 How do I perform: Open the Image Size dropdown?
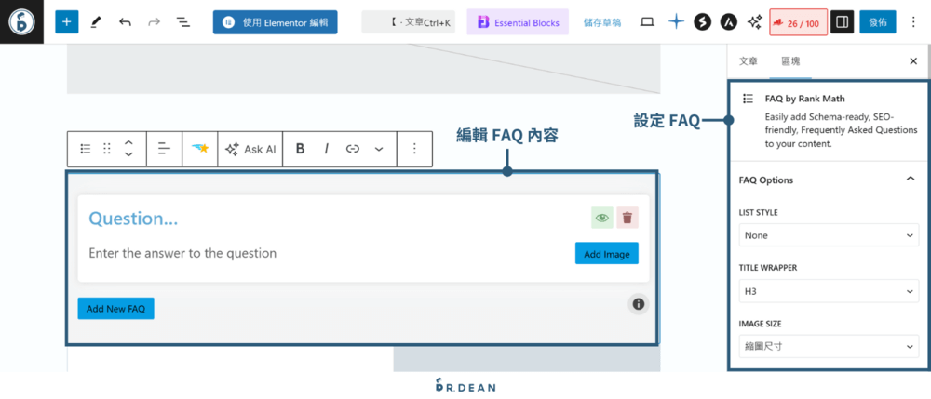pos(829,347)
